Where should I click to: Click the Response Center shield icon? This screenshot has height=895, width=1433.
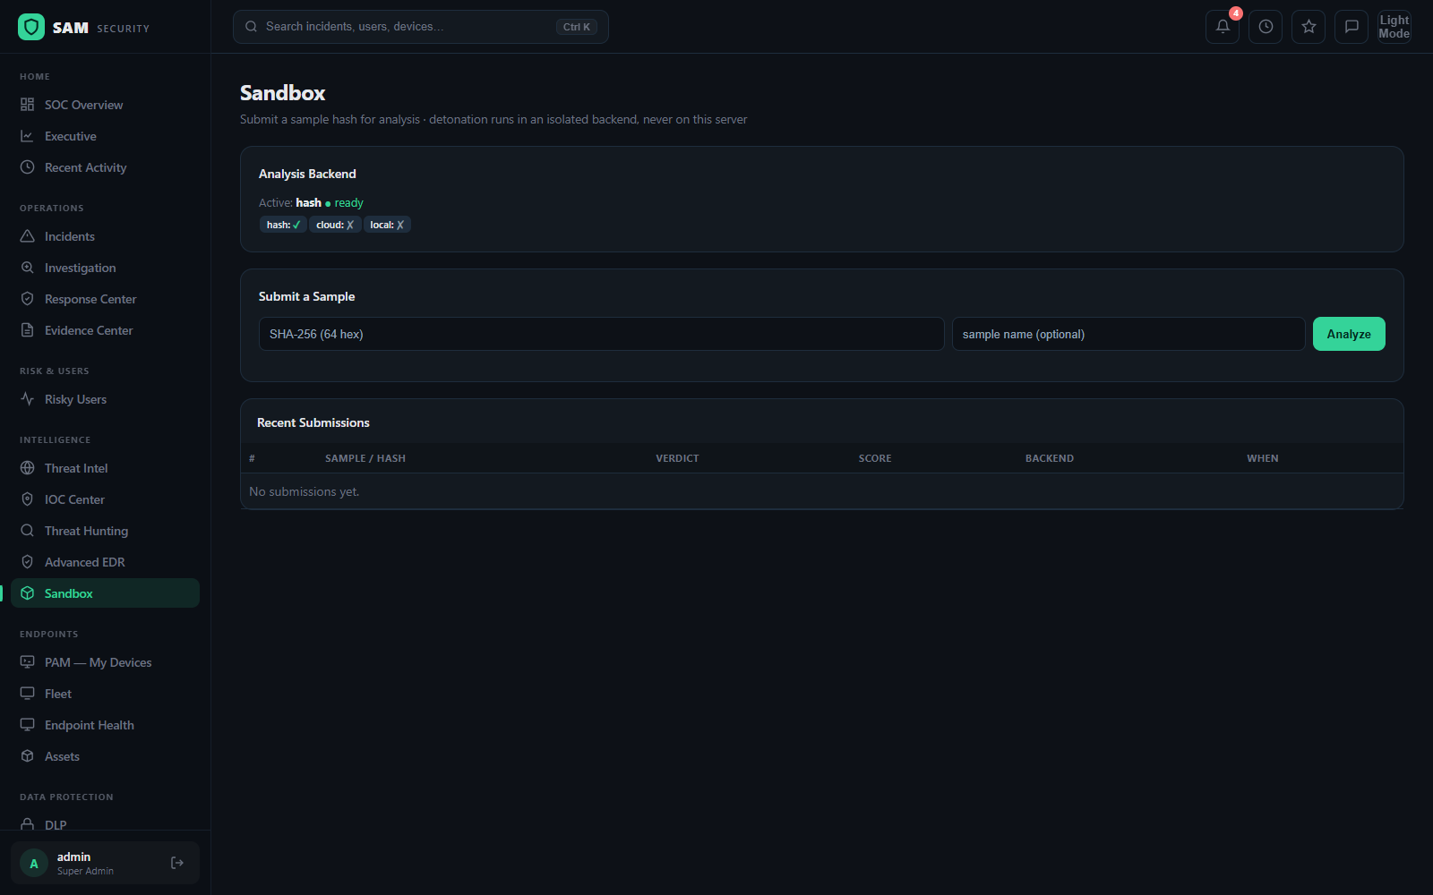coord(28,299)
